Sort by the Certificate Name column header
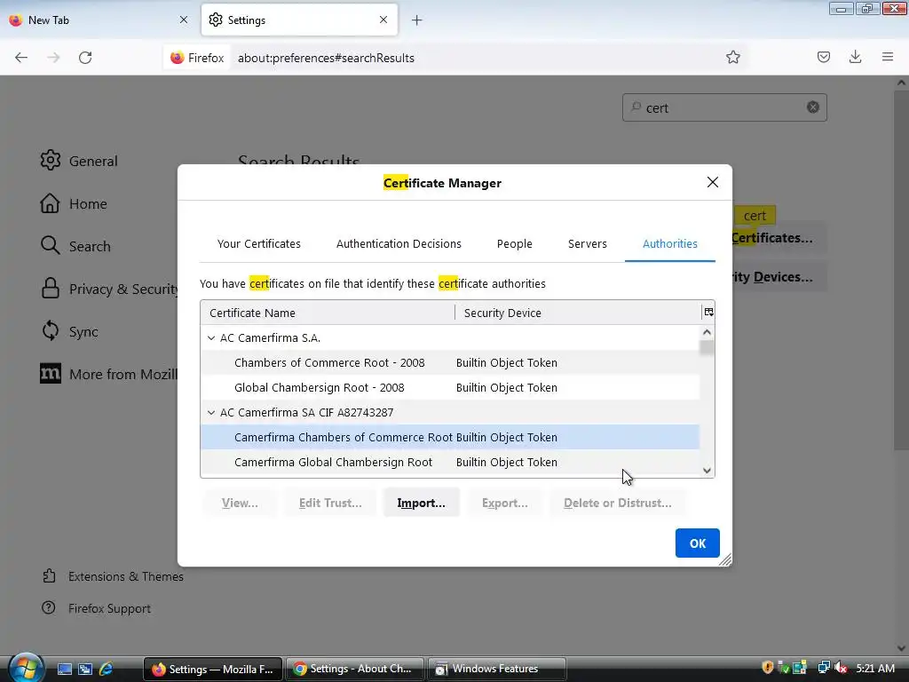The height and width of the screenshot is (682, 909). 328,313
